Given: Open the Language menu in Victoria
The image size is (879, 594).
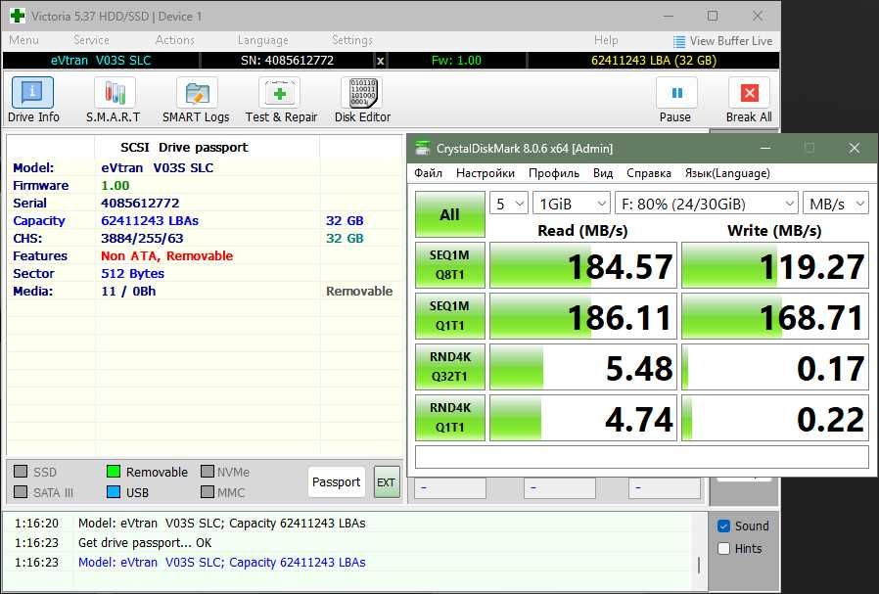Looking at the screenshot, I should (x=263, y=40).
